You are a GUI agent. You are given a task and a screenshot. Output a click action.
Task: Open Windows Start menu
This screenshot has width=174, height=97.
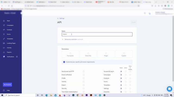[x=2, y=95]
